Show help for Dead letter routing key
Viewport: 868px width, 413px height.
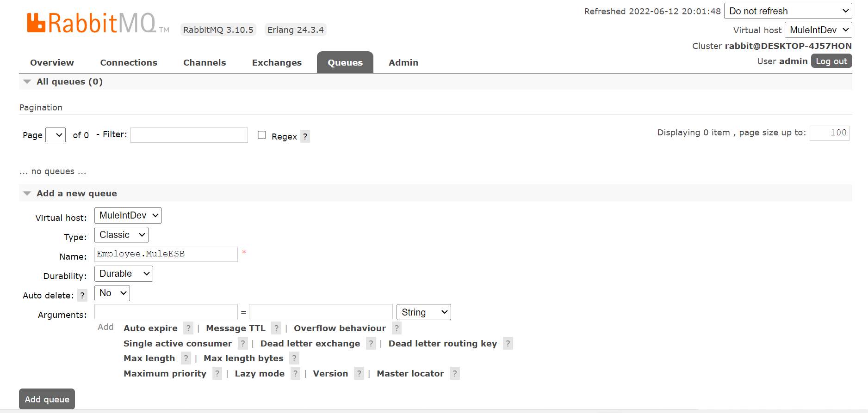pyautogui.click(x=508, y=343)
